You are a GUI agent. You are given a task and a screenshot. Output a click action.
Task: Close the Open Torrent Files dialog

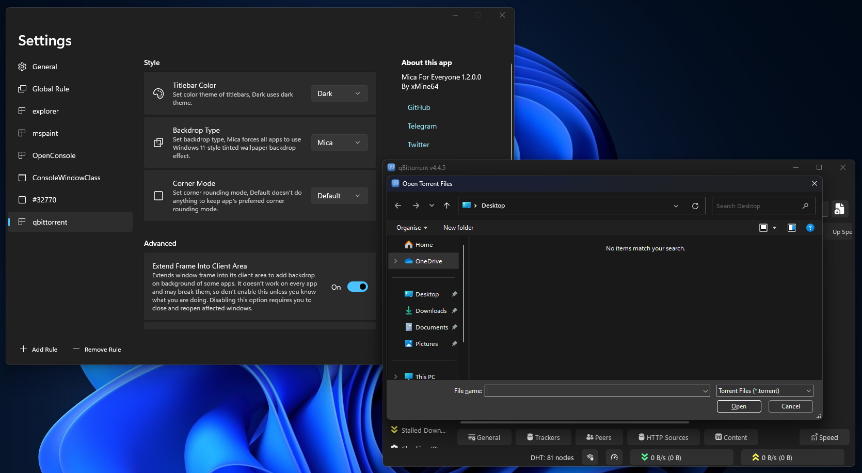(x=815, y=183)
